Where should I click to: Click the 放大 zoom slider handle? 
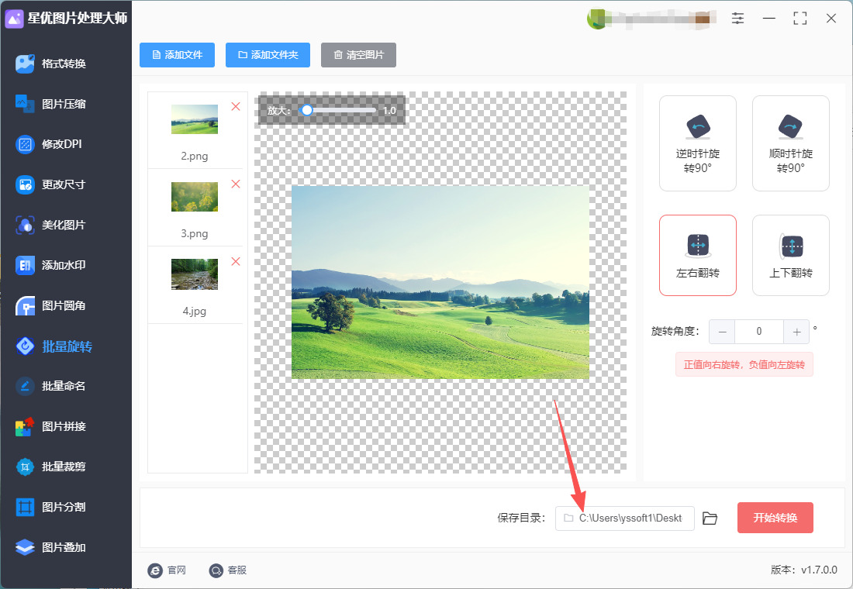tap(307, 110)
